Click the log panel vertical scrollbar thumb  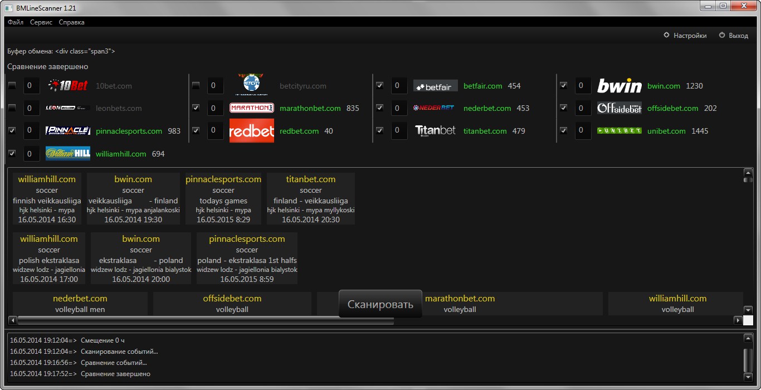pos(748,360)
